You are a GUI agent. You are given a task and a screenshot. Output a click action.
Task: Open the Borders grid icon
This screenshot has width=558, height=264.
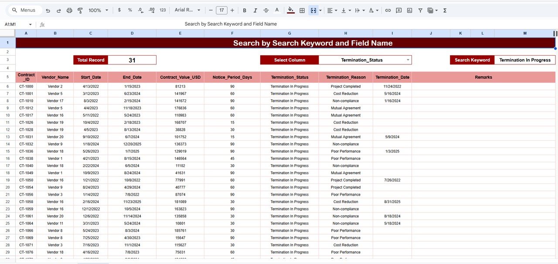pos(302,10)
